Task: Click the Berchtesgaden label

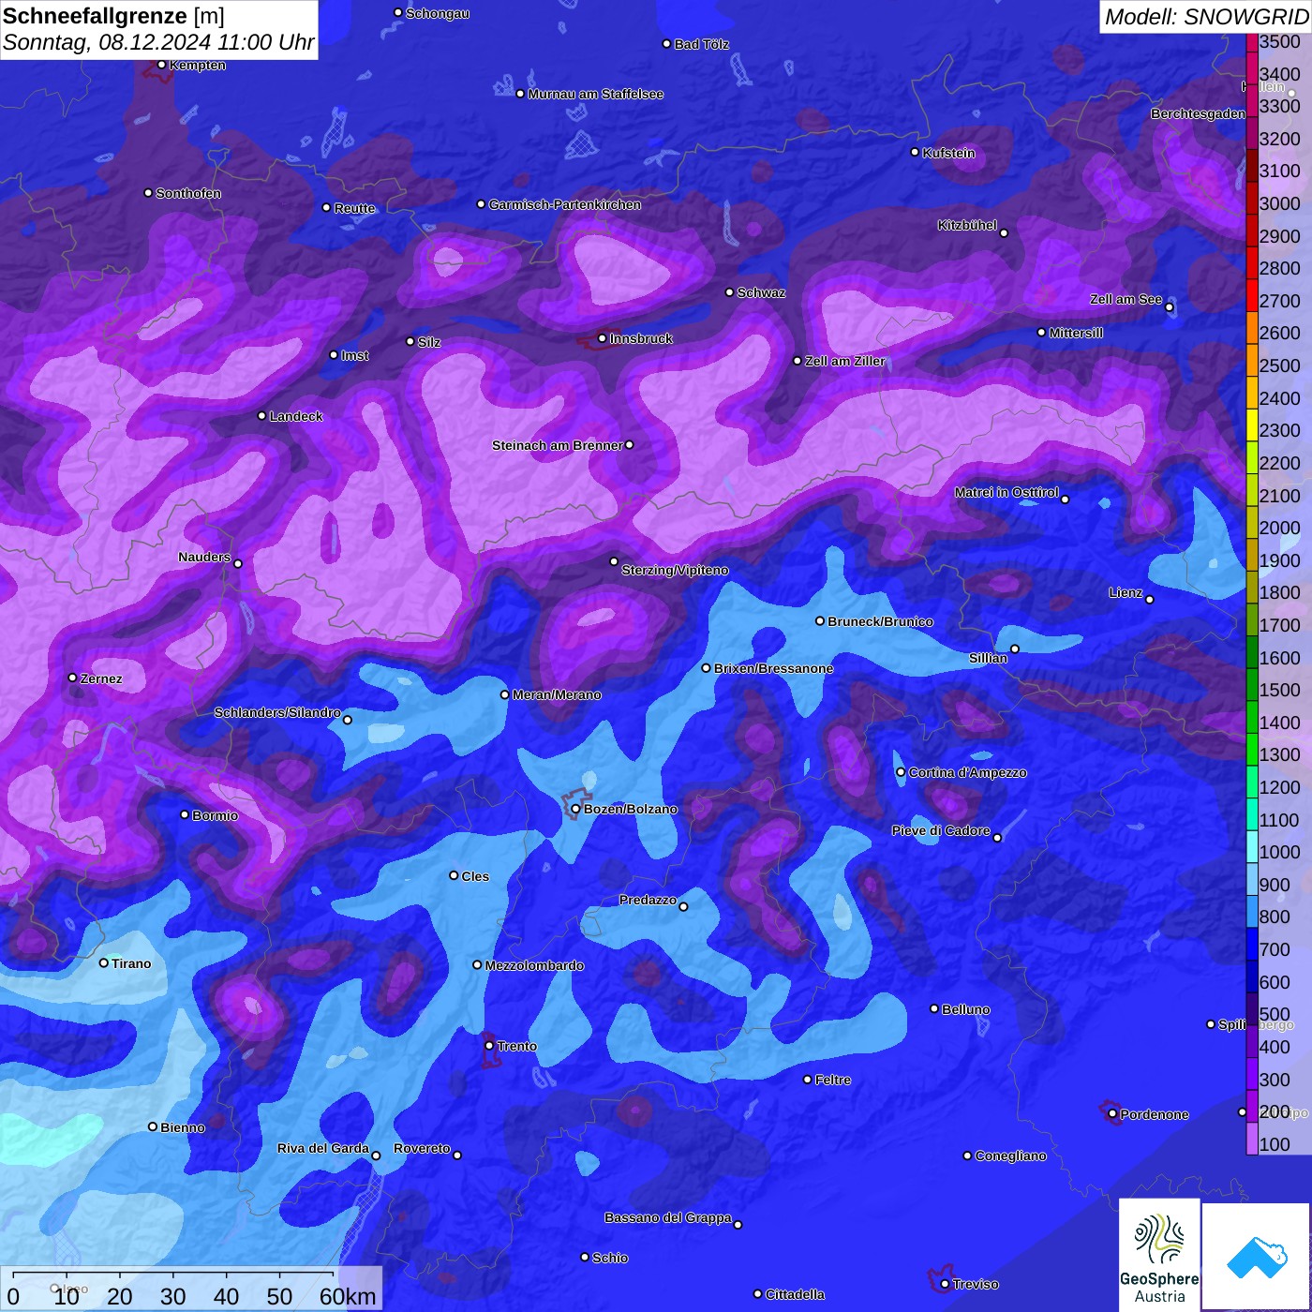Action: pyautogui.click(x=1198, y=113)
